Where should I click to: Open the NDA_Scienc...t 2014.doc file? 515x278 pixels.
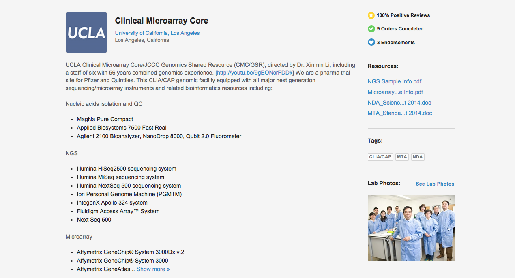(x=399, y=103)
